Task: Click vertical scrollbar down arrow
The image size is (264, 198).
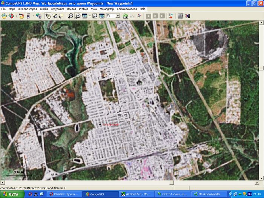Action: [x=261, y=178]
